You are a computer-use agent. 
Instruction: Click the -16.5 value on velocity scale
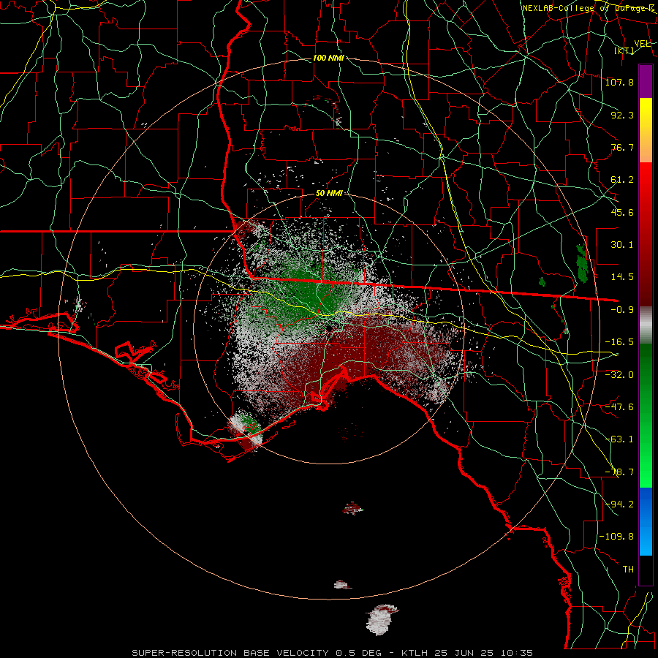pyautogui.click(x=619, y=342)
